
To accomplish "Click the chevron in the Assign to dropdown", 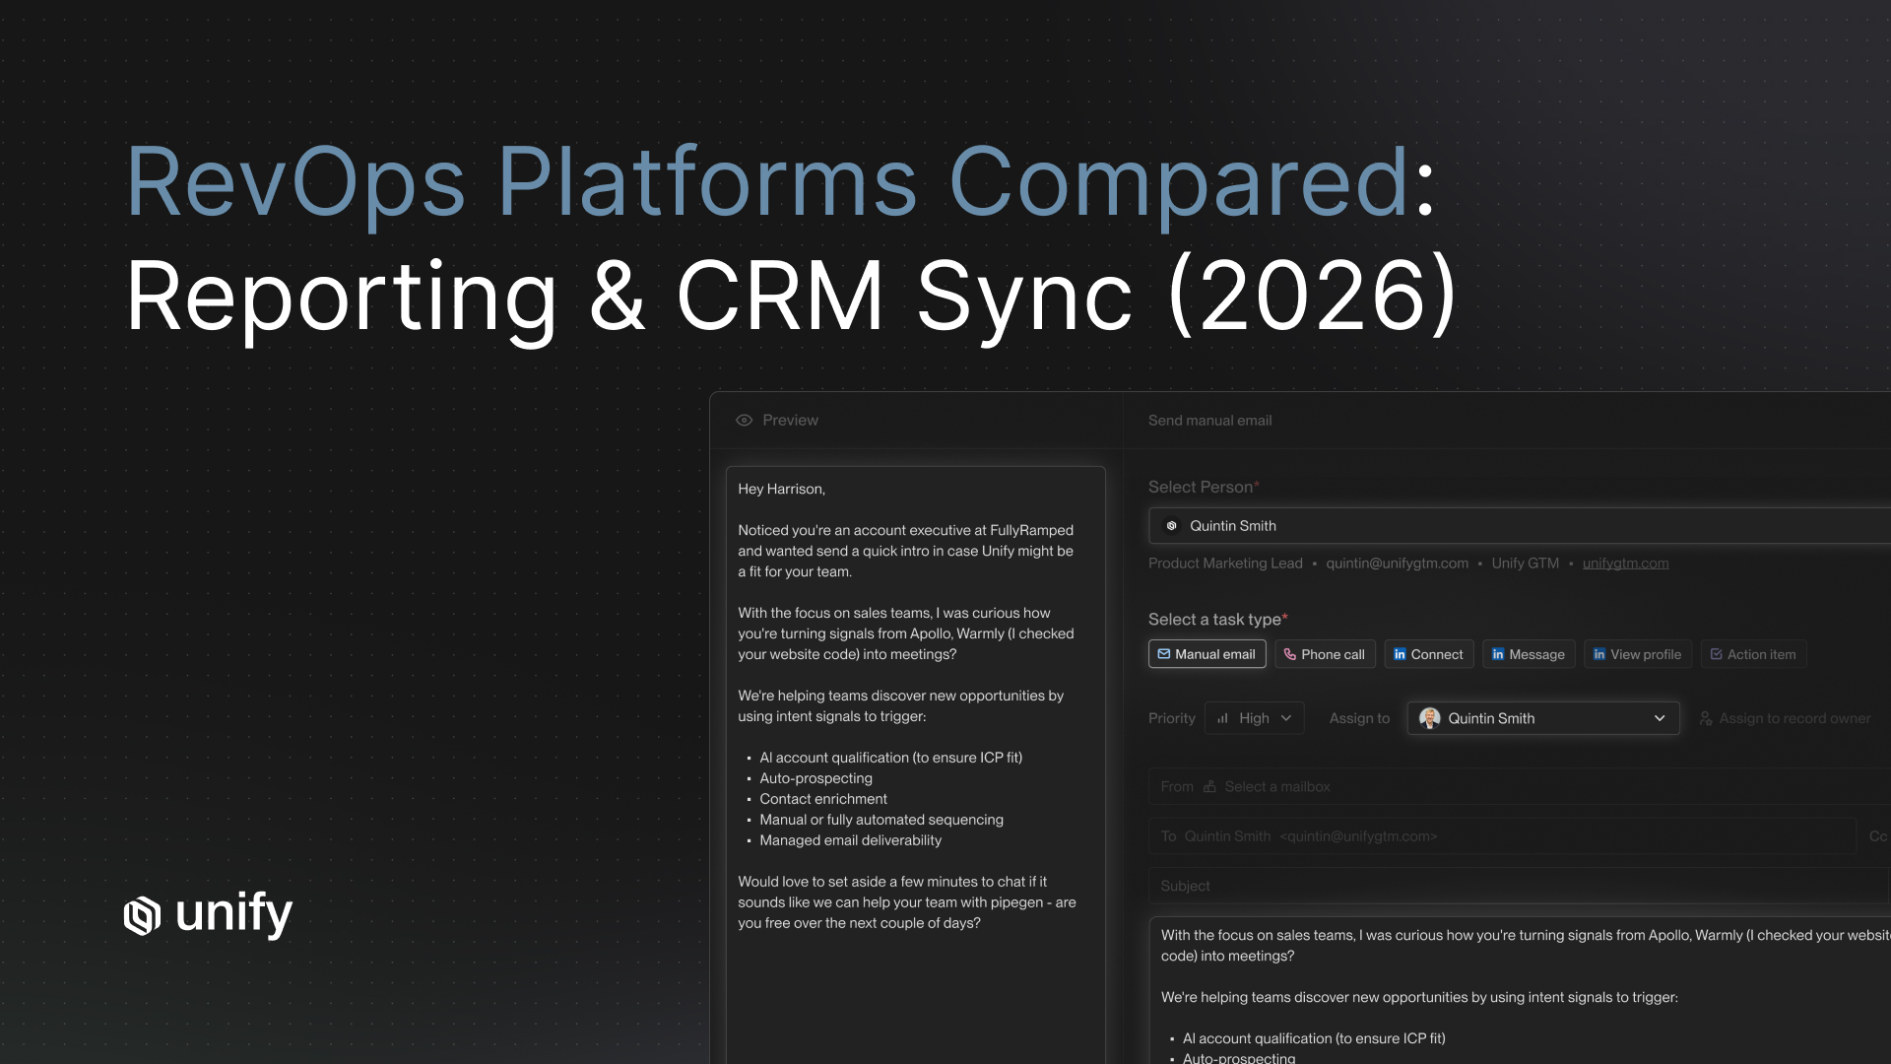I will pyautogui.click(x=1660, y=718).
